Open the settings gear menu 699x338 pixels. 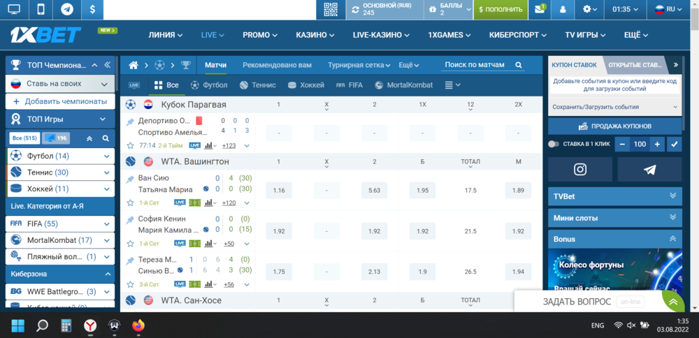(x=589, y=9)
